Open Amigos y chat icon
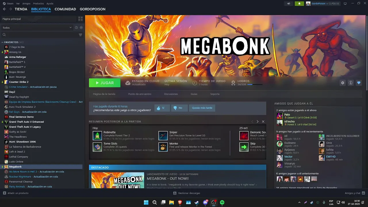Screen dimensions: 368x207 (x=363, y=193)
